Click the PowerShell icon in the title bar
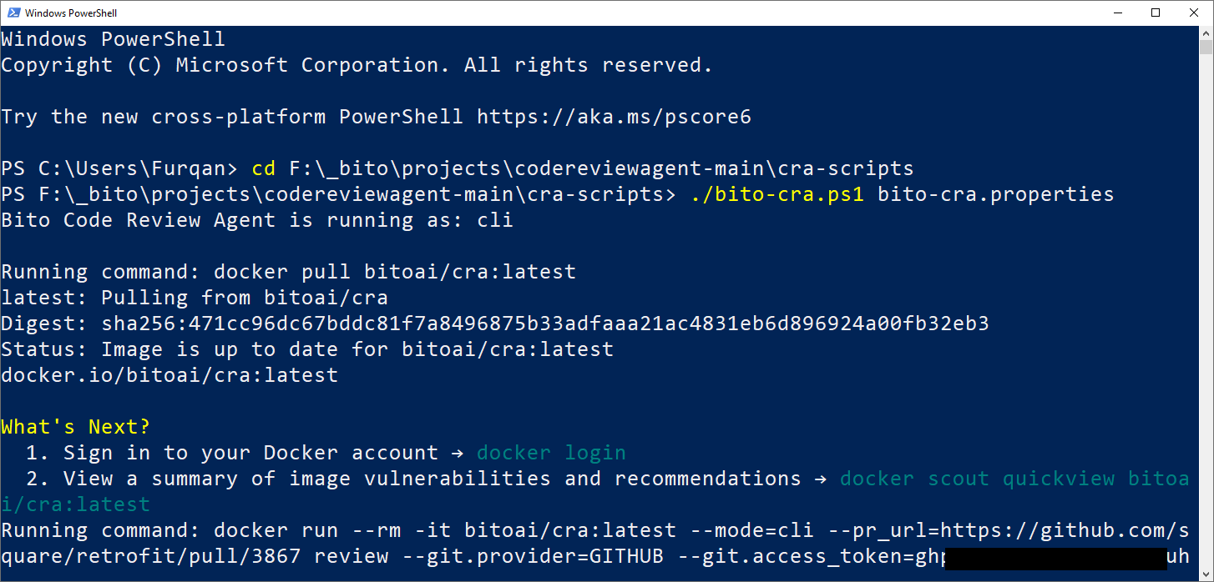 click(x=13, y=13)
